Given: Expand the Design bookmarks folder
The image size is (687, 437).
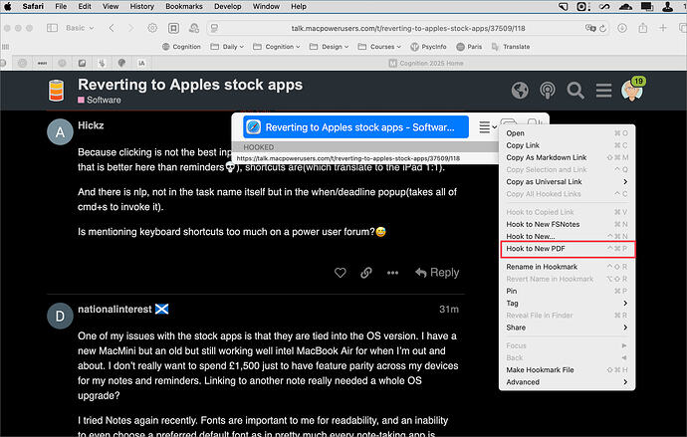Looking at the screenshot, I should [x=329, y=47].
